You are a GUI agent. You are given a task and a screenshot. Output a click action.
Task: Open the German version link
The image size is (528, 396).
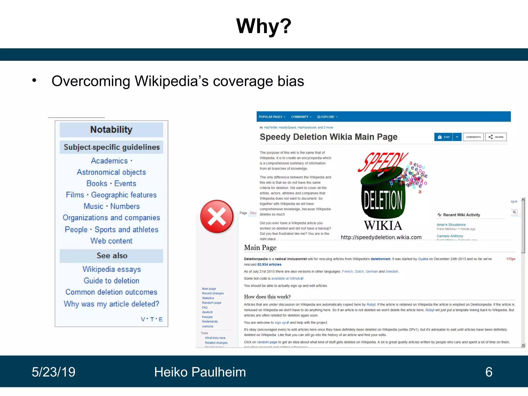click(372, 271)
